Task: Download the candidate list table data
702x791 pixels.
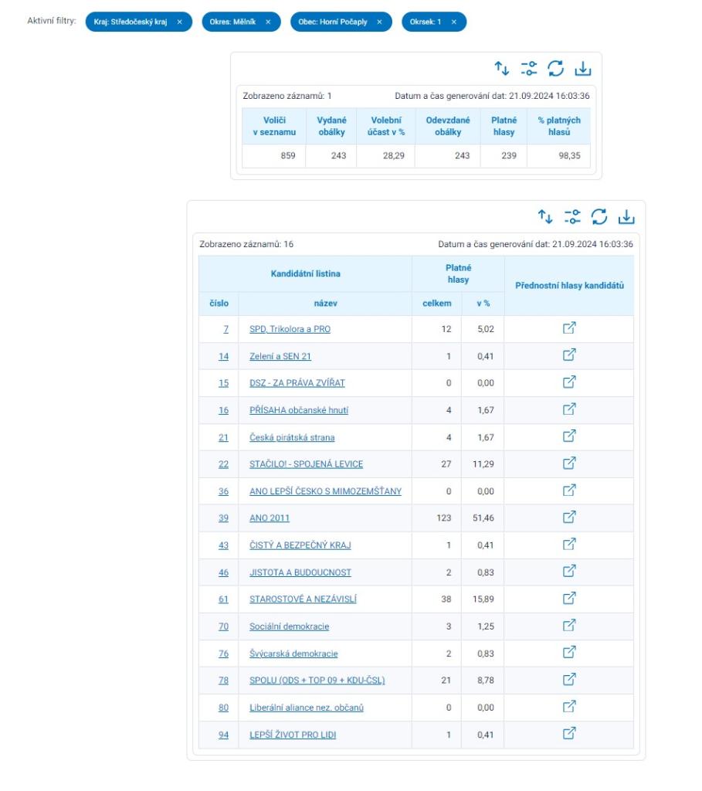Action: tap(626, 217)
